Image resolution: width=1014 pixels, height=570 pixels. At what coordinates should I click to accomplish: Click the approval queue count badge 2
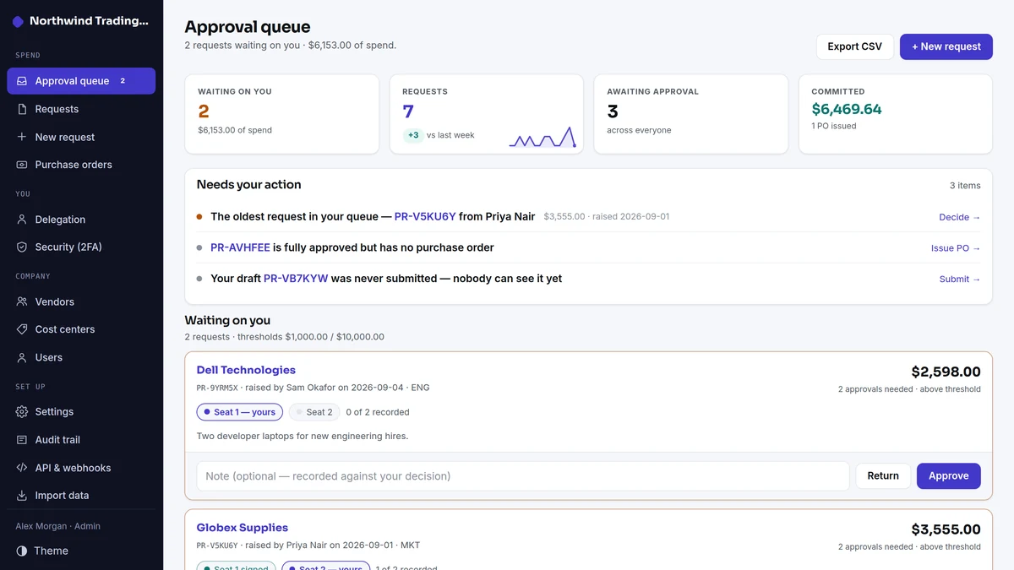pyautogui.click(x=123, y=81)
